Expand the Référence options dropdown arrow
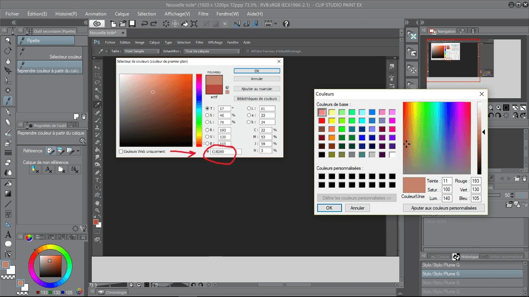529x297 pixels. coord(78,151)
